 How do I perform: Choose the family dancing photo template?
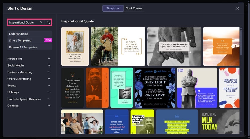(82, 122)
